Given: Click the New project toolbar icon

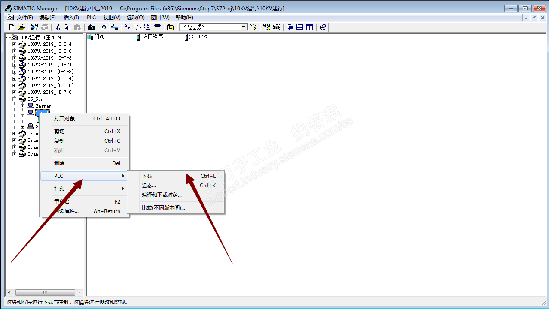Looking at the screenshot, I should click(x=12, y=27).
